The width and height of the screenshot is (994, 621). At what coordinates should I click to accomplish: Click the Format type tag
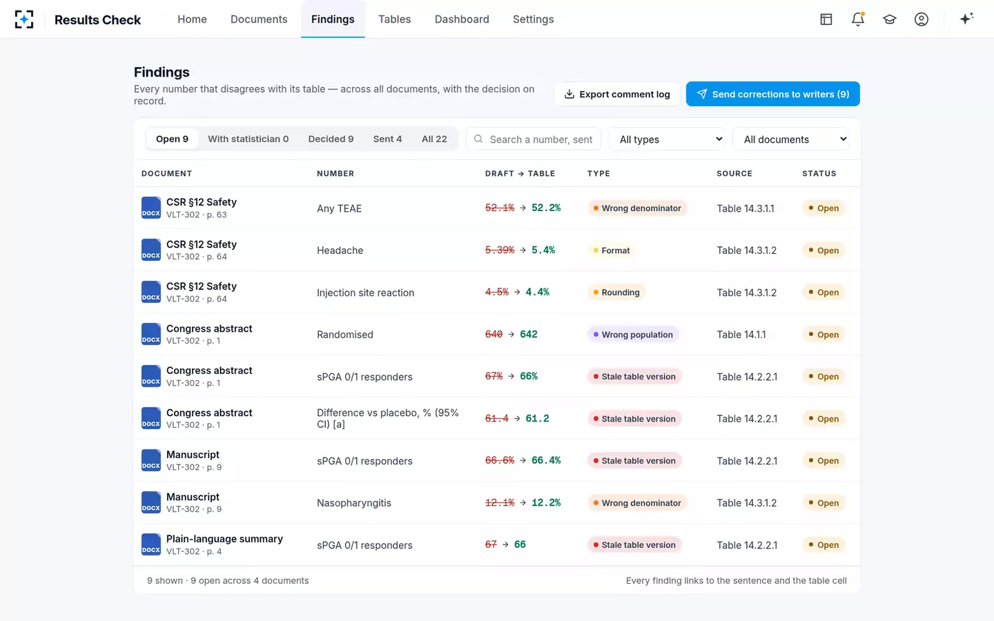point(612,250)
